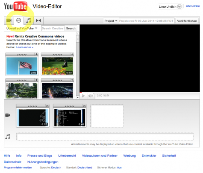203x173 pixels.
Task: Open the Sicherheit footer link
Action: point(169,155)
